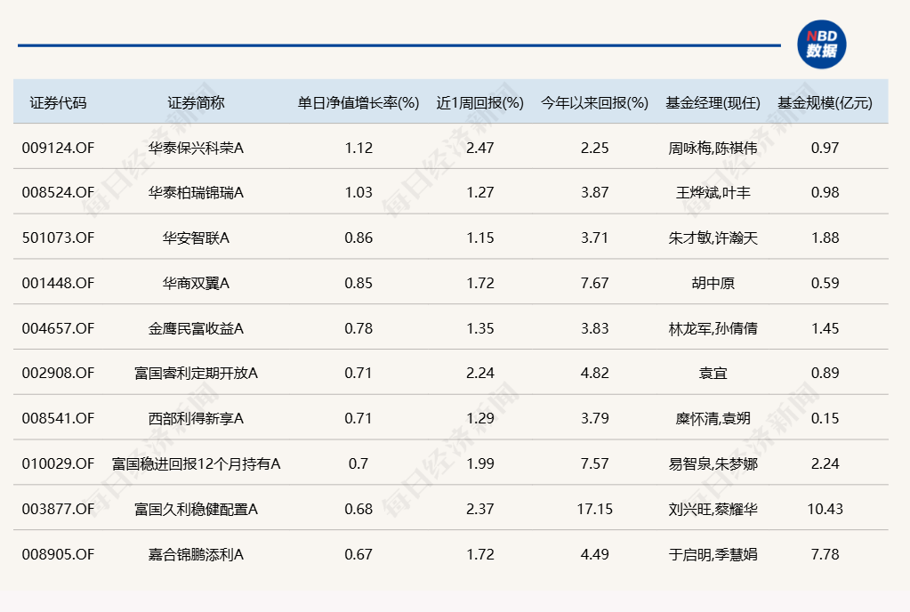This screenshot has height=612, width=910.
Task: Click the NBD数据 logo badge
Action: coord(821,44)
